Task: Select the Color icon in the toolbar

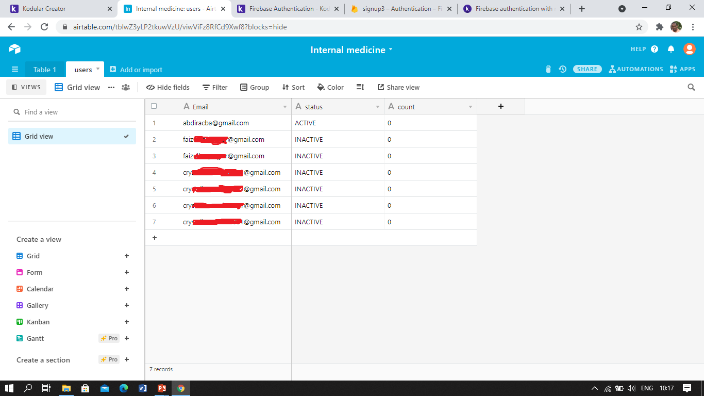Action: [330, 87]
